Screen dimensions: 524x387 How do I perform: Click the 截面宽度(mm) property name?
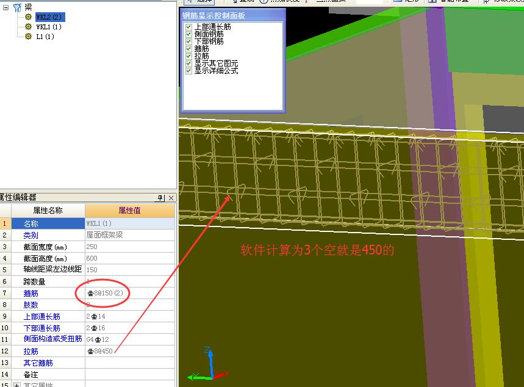point(45,247)
